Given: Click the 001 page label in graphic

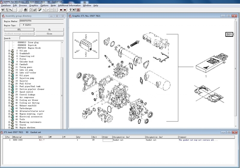Looking at the screenshot, I should click(229, 34).
